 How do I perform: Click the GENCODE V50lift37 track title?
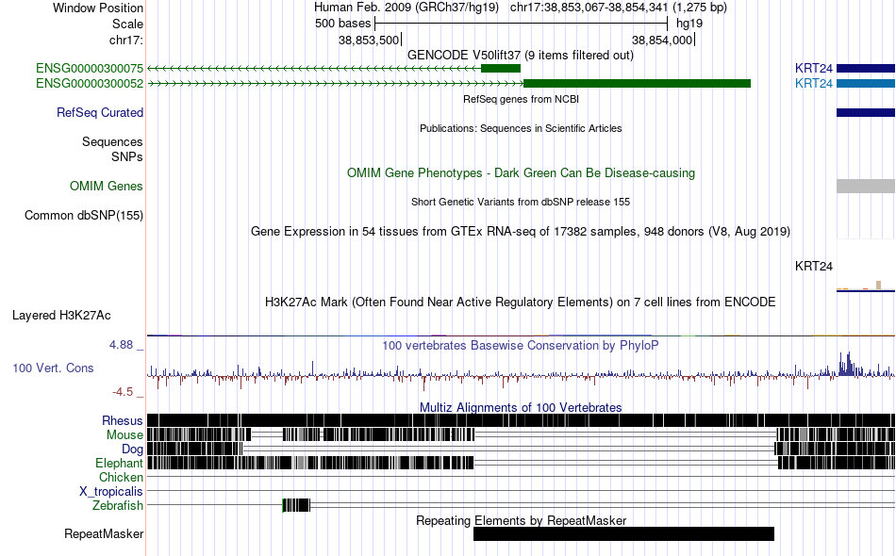point(521,56)
